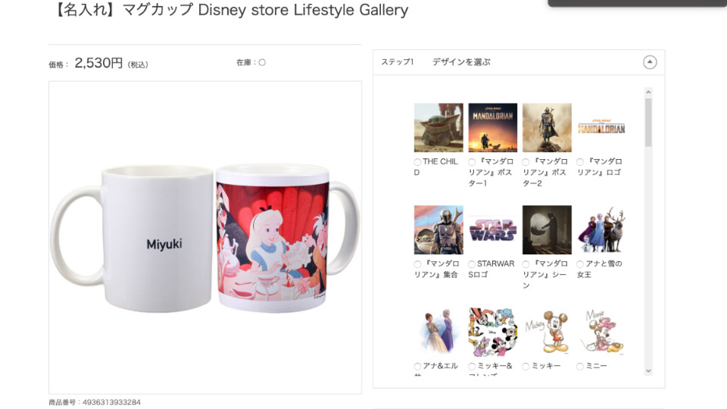Click the design list scrollbar thumb

(x=649, y=123)
